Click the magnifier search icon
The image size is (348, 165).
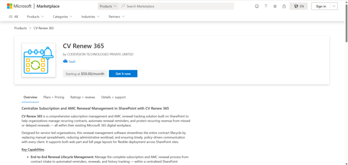(123, 6)
